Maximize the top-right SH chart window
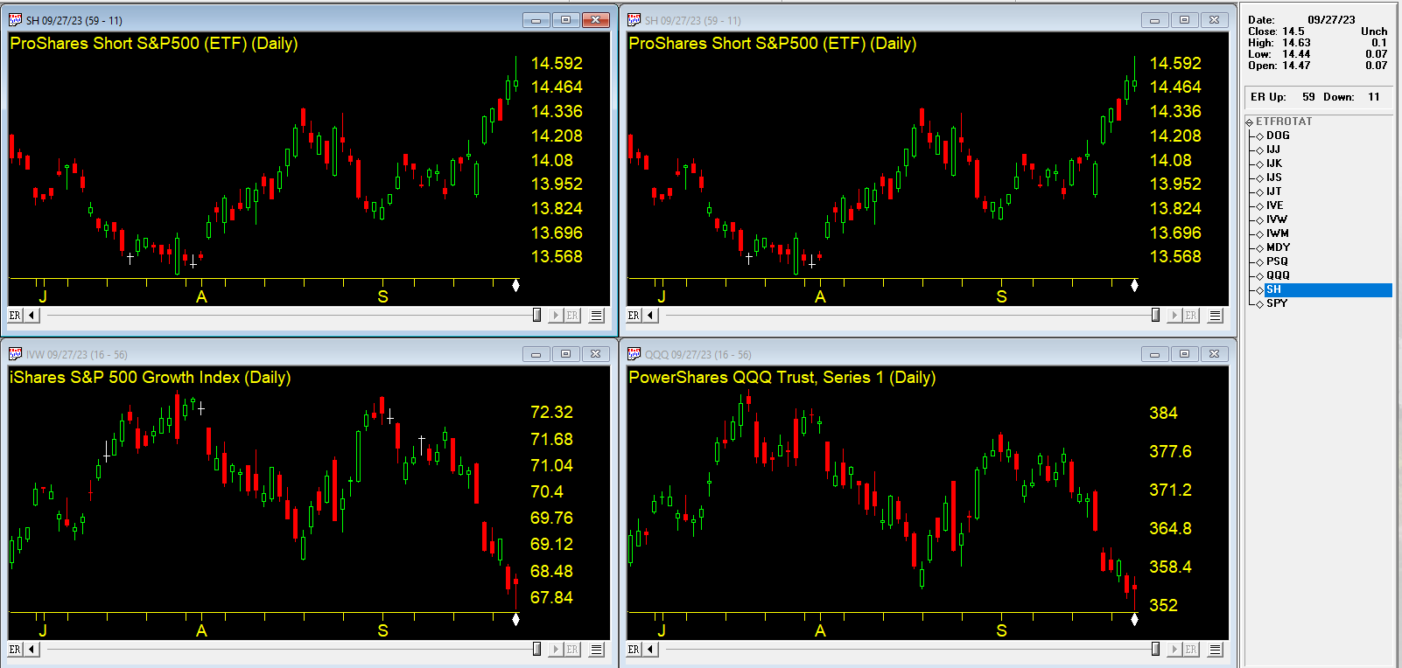The width and height of the screenshot is (1402, 668). pos(1184,20)
